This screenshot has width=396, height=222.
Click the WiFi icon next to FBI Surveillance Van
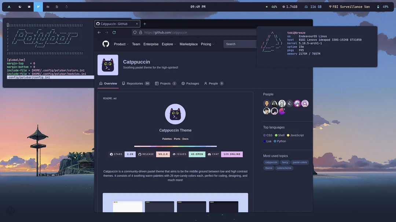pos(331,6)
